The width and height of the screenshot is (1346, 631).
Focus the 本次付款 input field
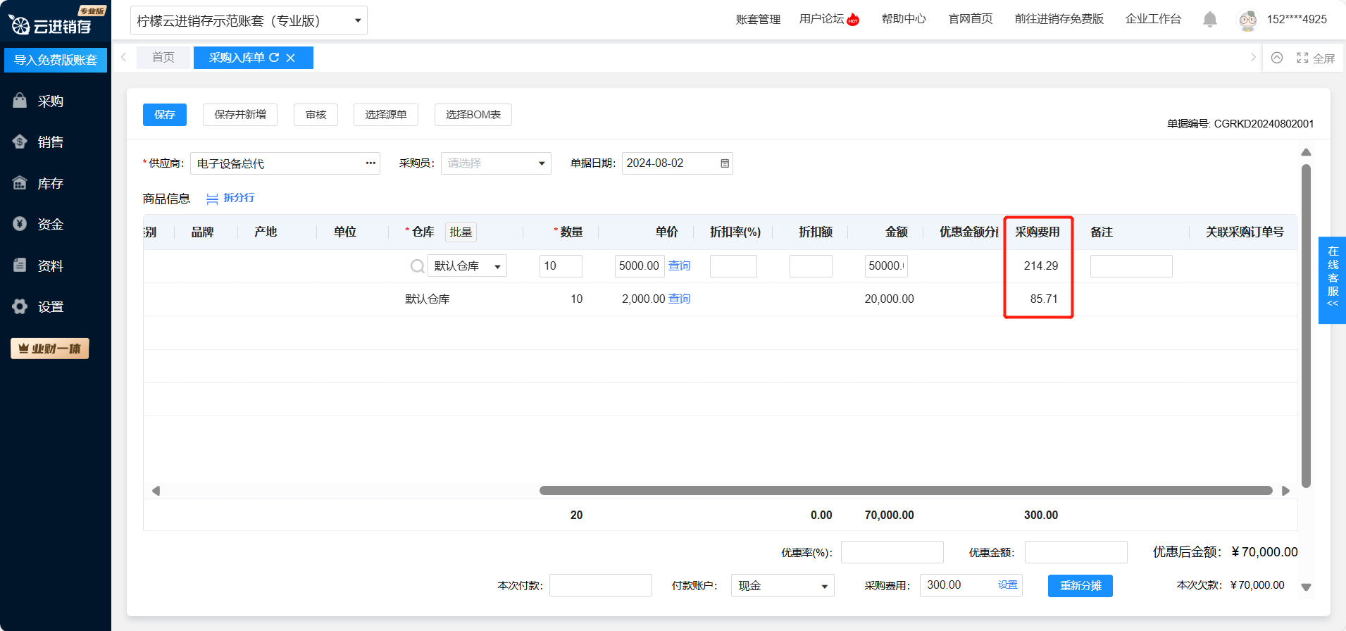[x=601, y=585]
